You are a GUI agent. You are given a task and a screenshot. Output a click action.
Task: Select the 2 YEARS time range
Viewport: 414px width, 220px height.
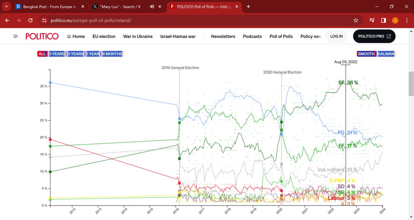tap(75, 54)
